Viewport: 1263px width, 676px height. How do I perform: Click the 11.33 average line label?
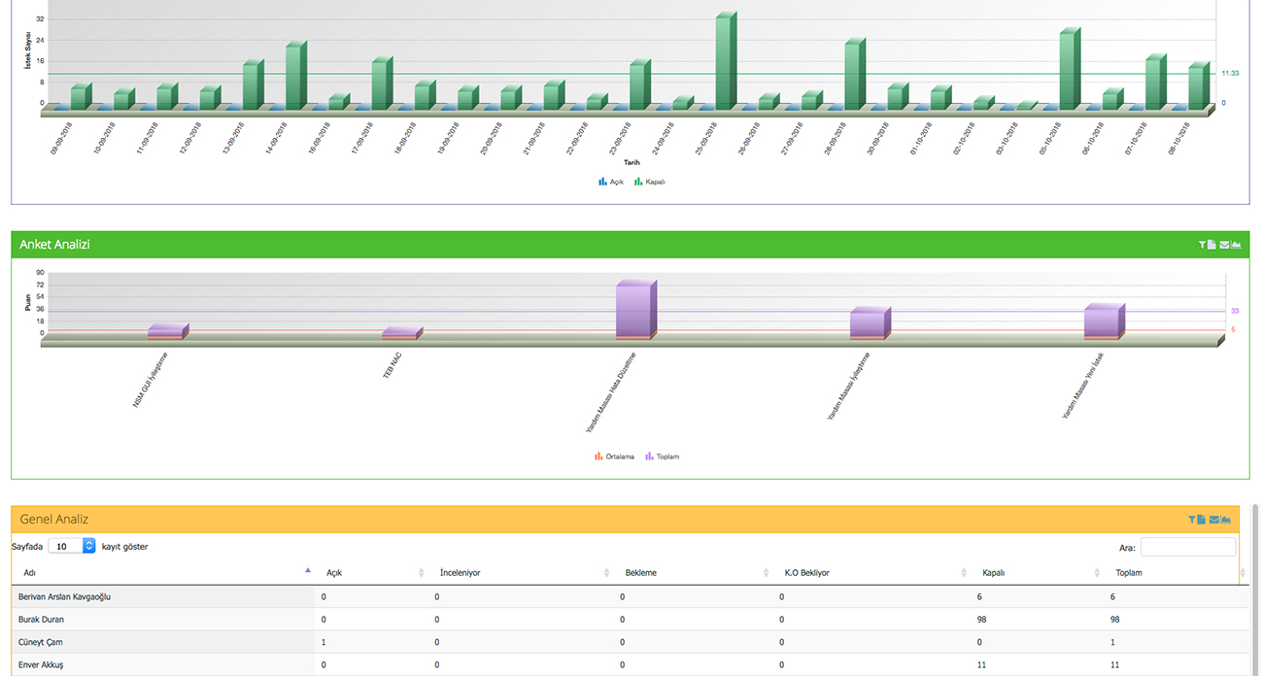1230,74
